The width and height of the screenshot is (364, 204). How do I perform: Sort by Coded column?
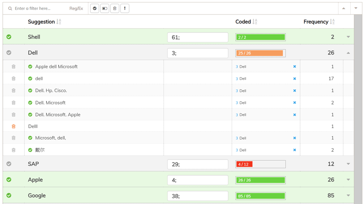pyautogui.click(x=255, y=22)
